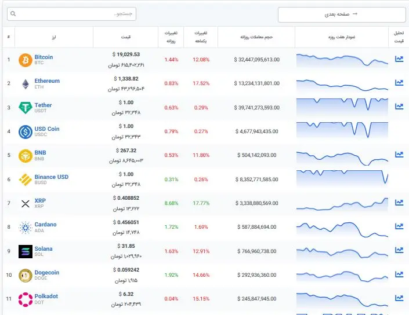Click Bitcoin's seven-day sparkline chart
The height and width of the screenshot is (315, 409).
(342, 60)
